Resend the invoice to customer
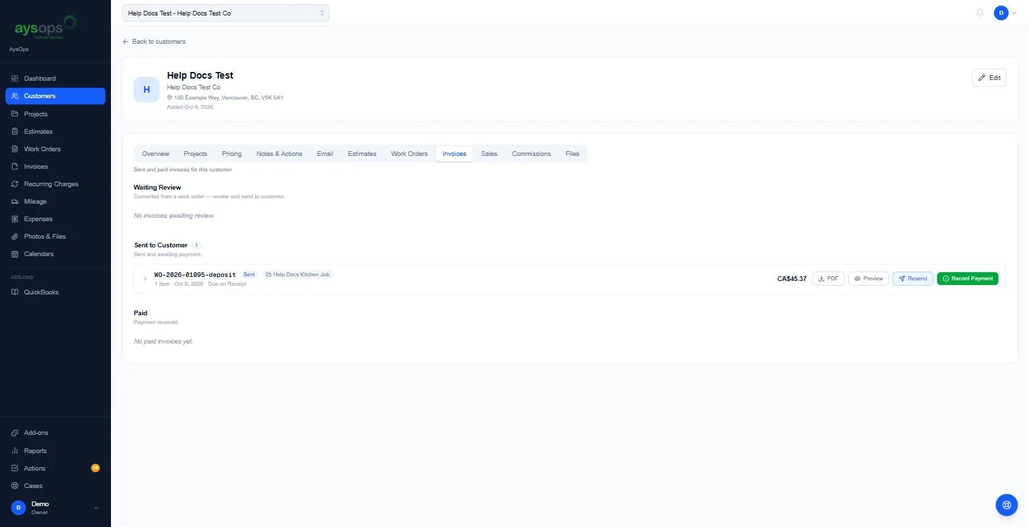This screenshot has width=1029, height=527. click(x=913, y=278)
